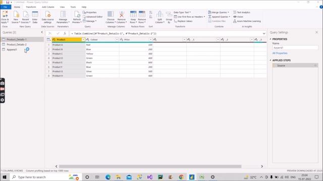This screenshot has width=323, height=181.
Task: Collapse APPLIED STEPS section
Action: 271,60
